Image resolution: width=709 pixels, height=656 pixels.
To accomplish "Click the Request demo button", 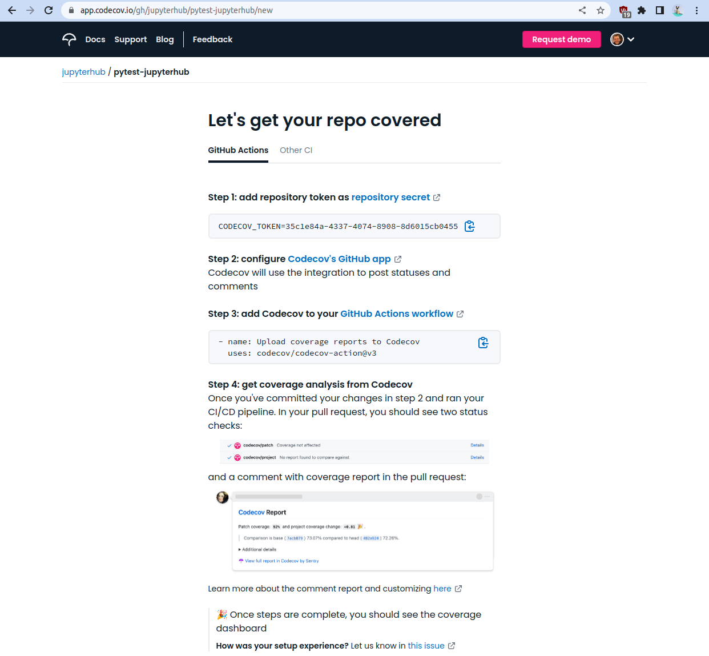I will pyautogui.click(x=561, y=39).
